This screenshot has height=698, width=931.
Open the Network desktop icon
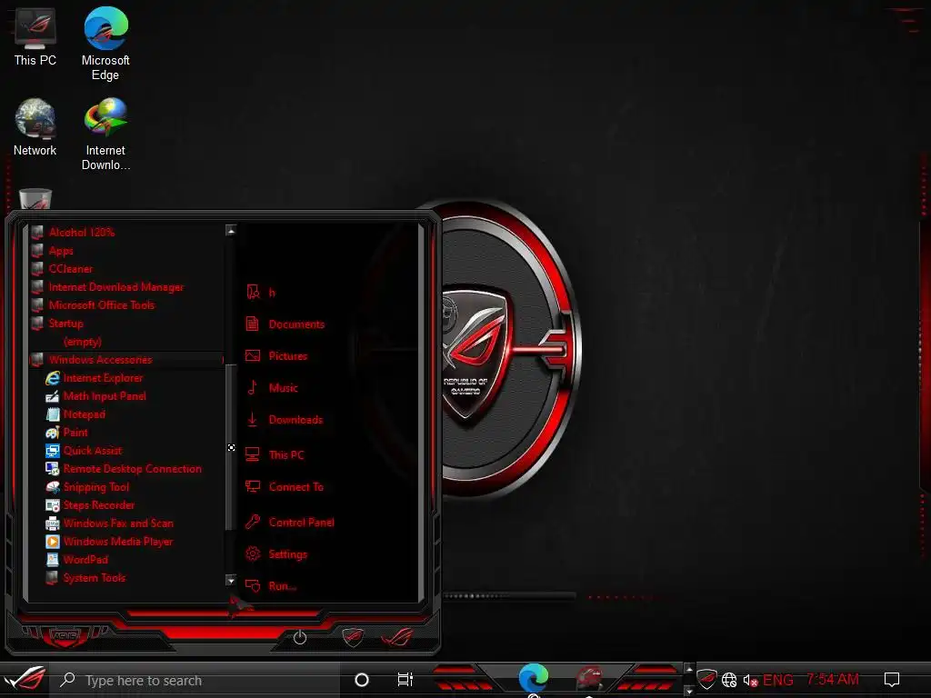tap(35, 127)
